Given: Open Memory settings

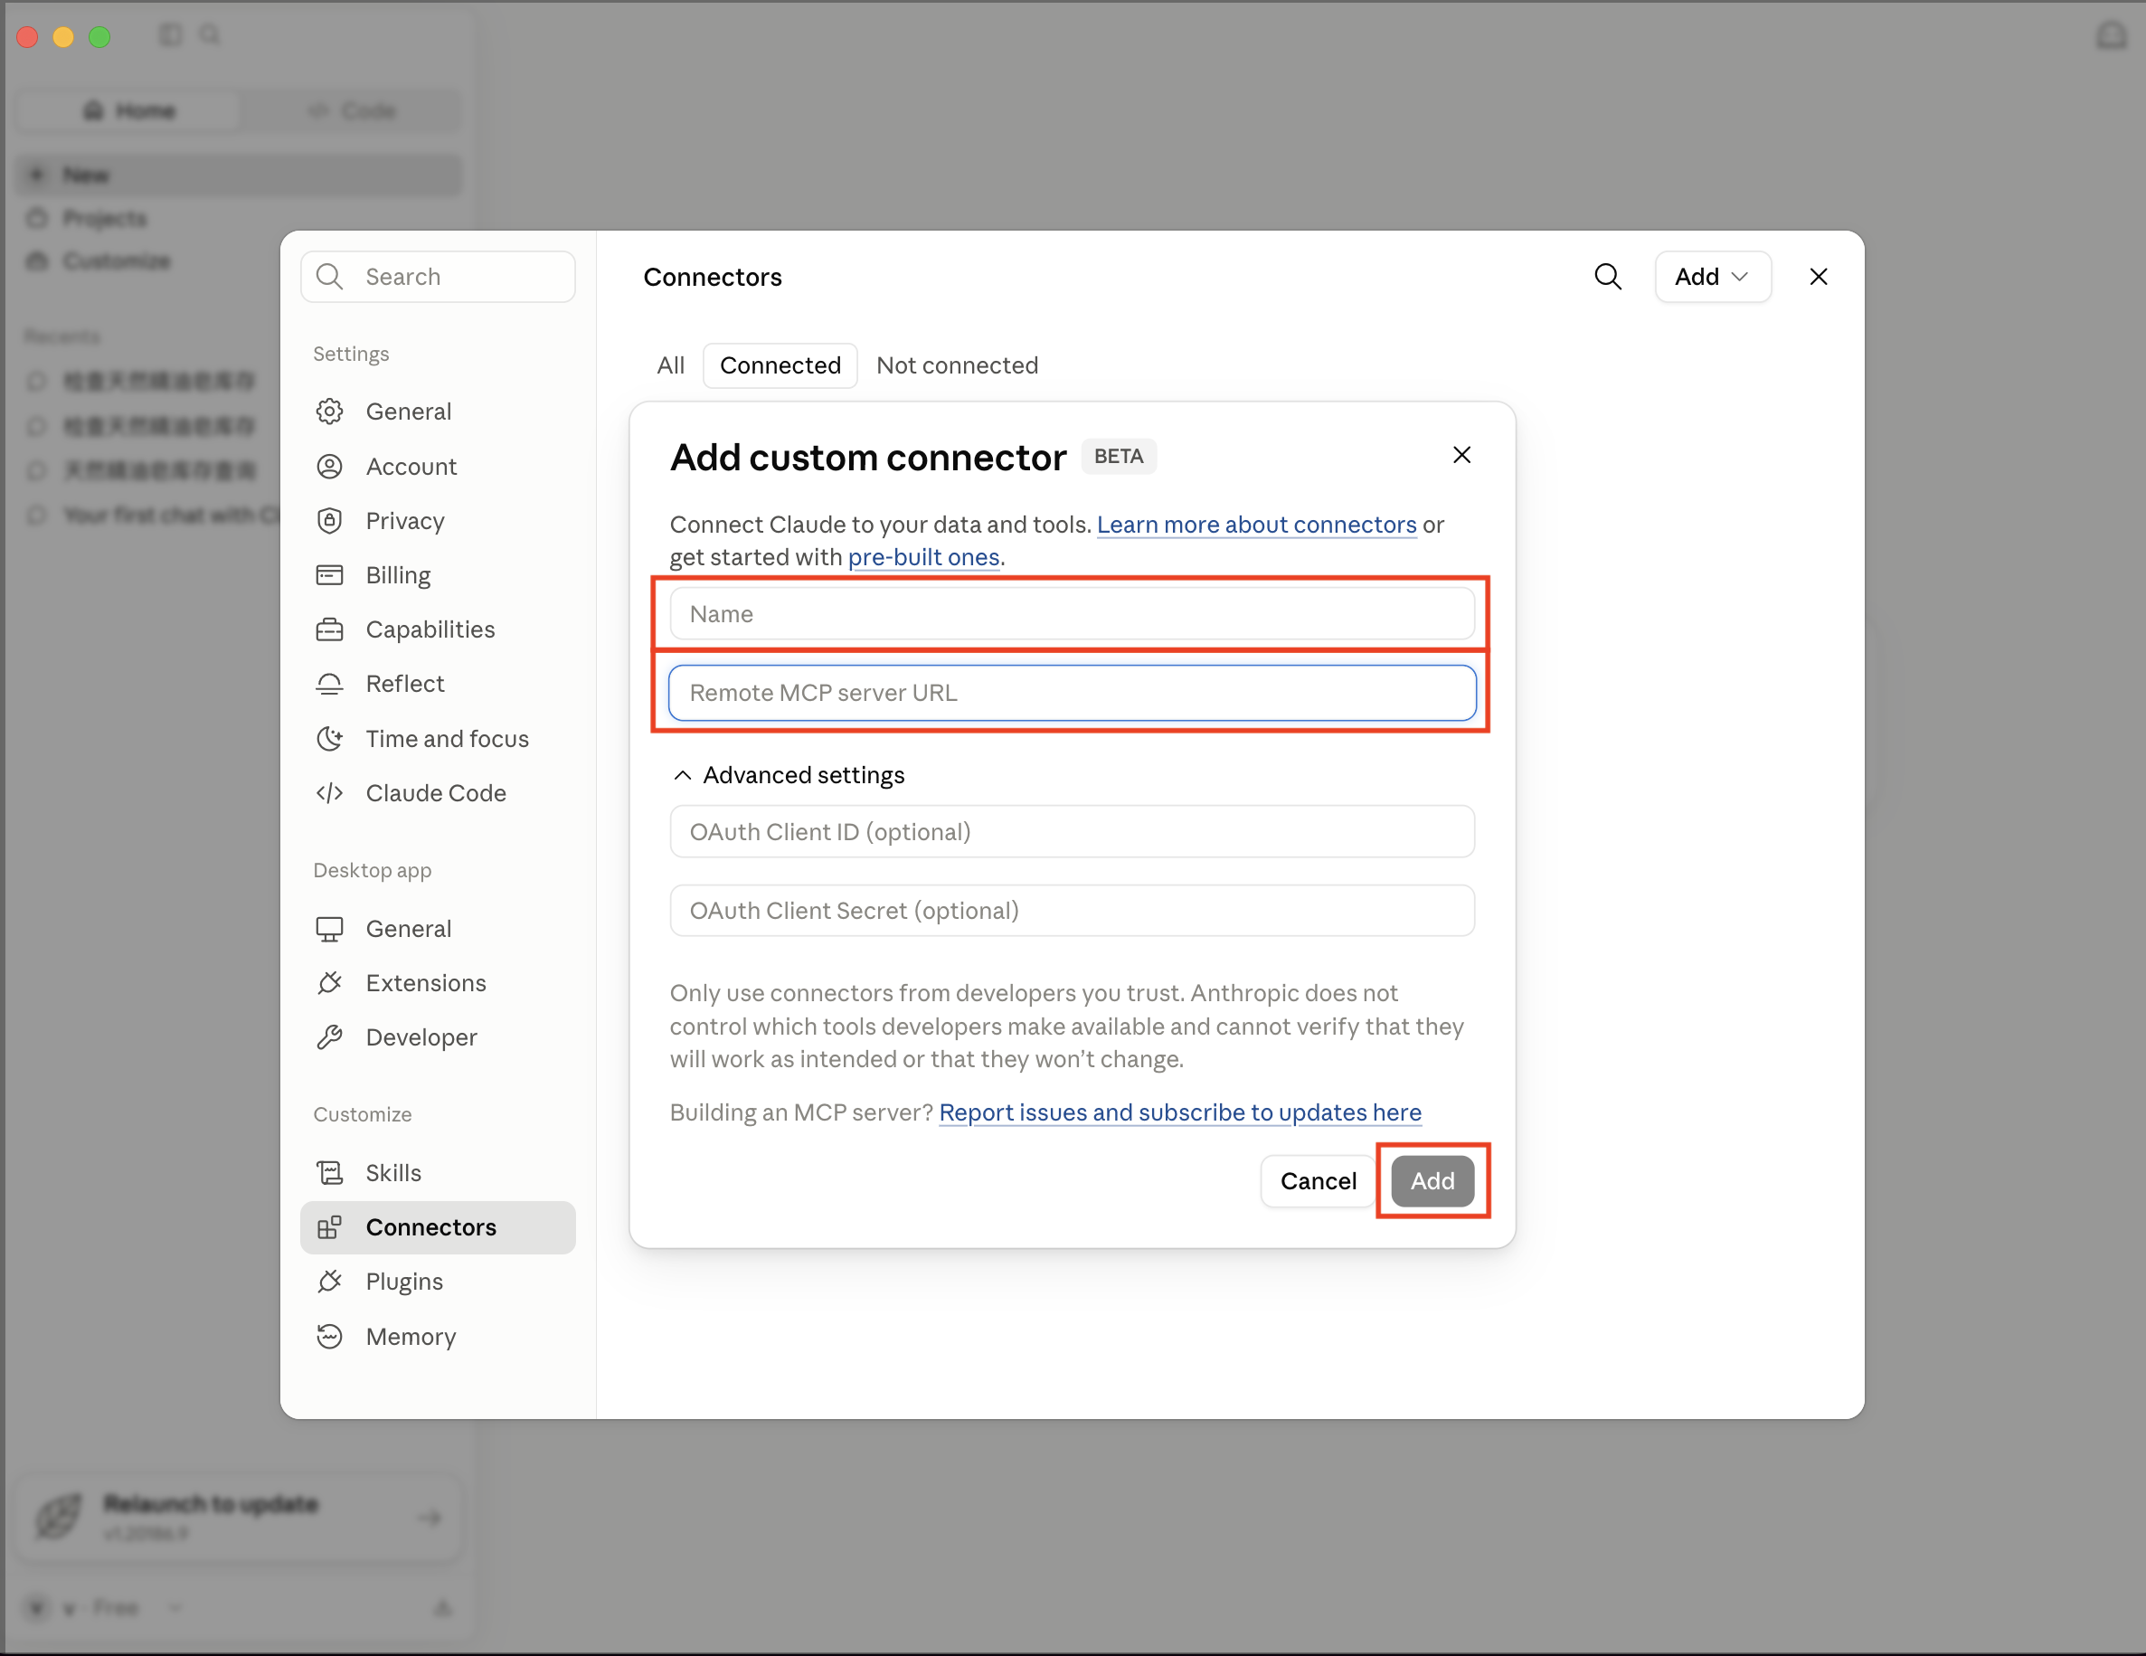Looking at the screenshot, I should 438,1337.
